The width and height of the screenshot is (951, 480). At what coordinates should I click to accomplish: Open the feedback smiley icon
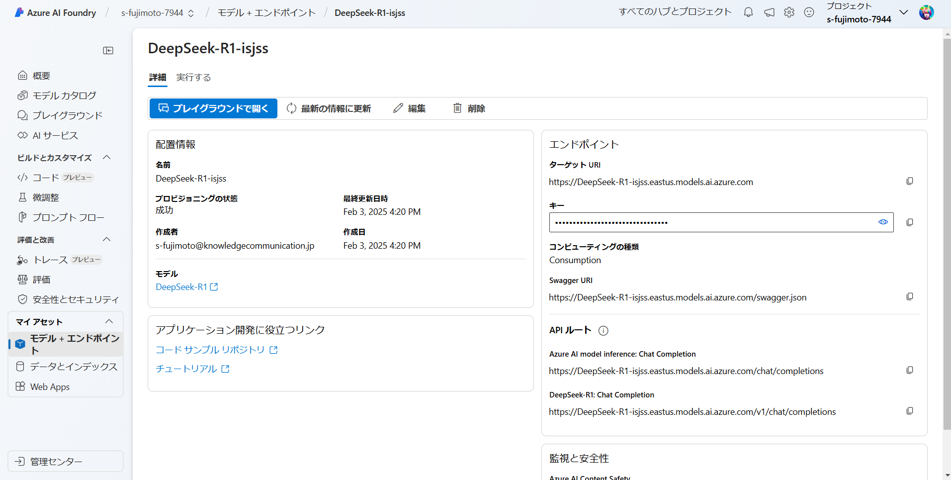tap(809, 12)
